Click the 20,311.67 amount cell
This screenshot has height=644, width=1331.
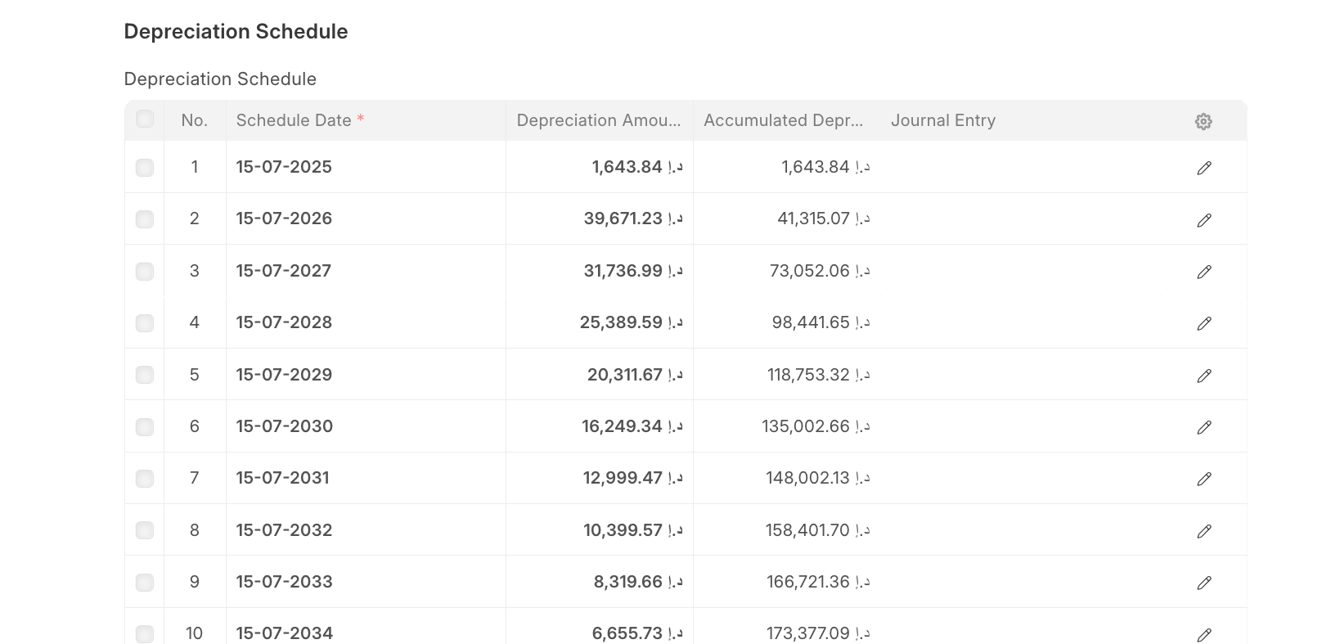(600, 374)
